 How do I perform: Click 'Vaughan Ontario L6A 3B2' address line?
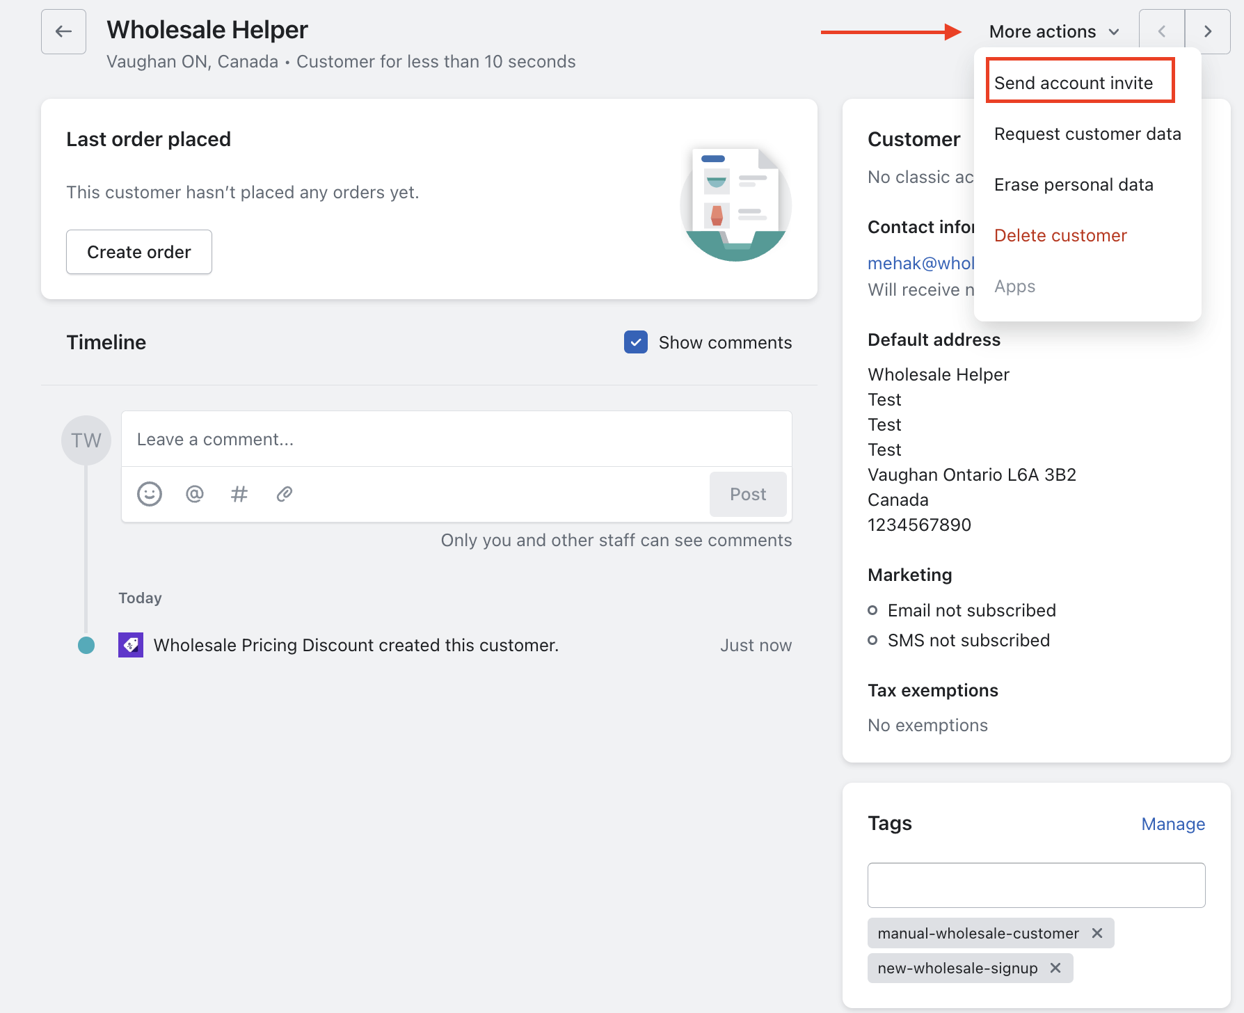point(972,474)
